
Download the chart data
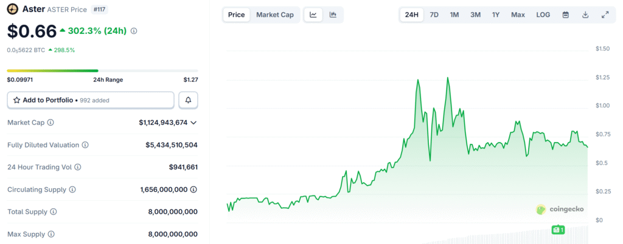(x=585, y=15)
